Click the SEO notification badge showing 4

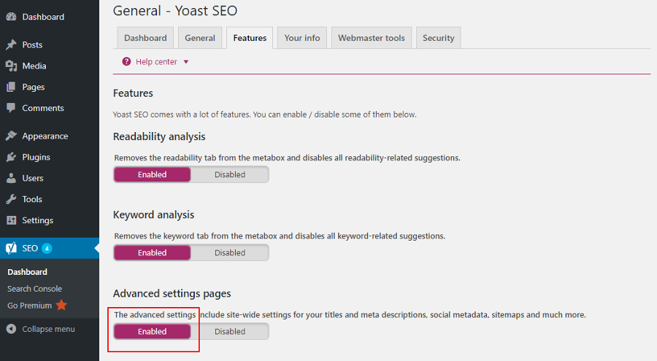pos(47,249)
